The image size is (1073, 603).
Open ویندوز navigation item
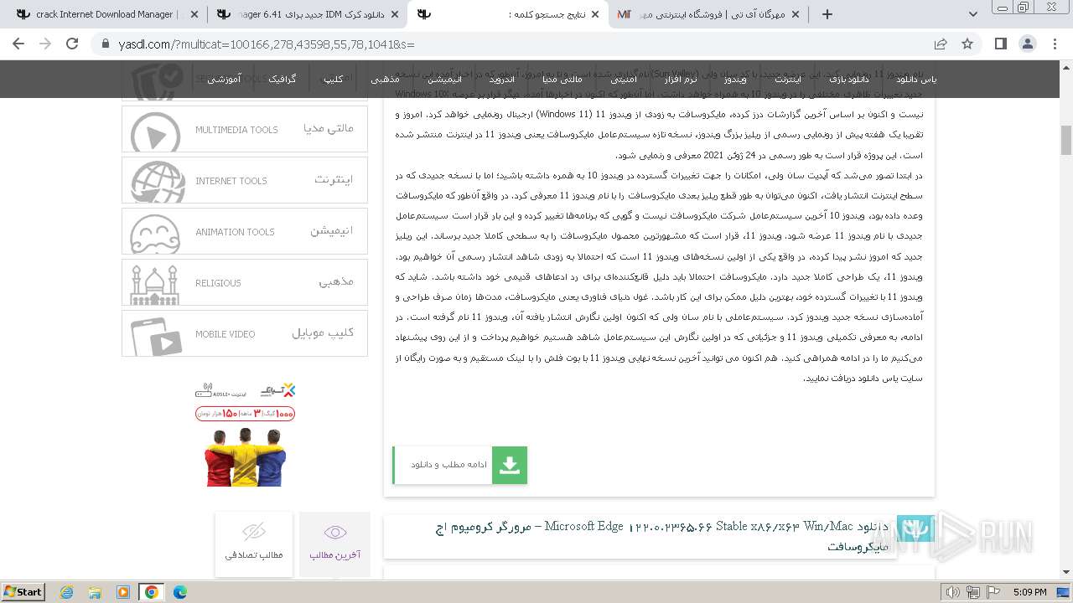tap(735, 79)
